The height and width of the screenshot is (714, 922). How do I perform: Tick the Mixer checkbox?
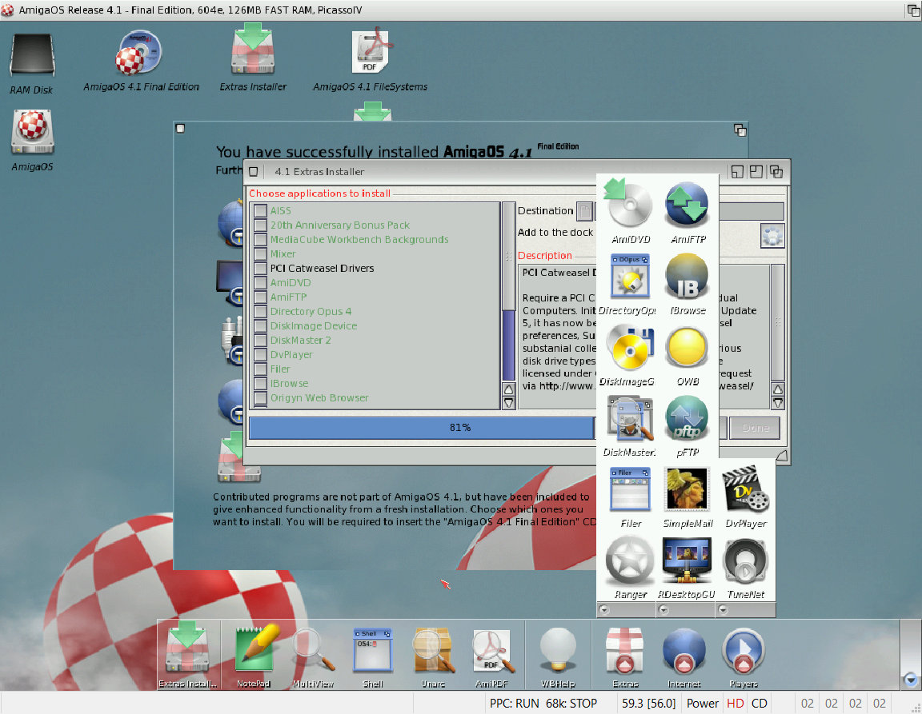260,254
